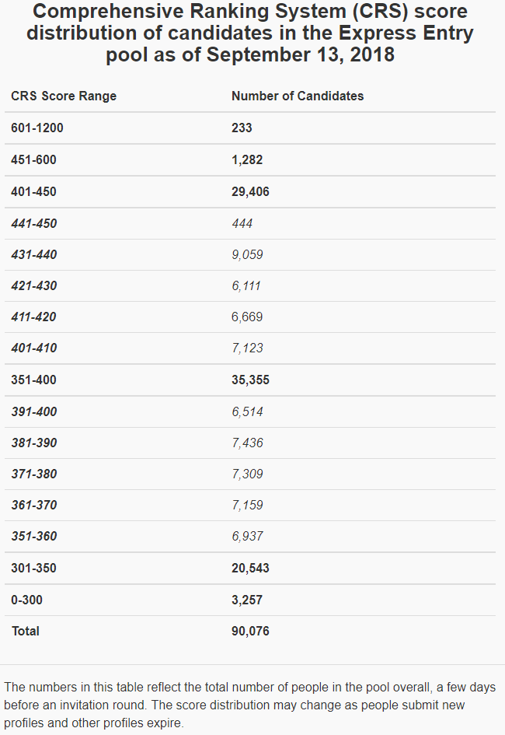Click the 9,059 value for range 431-440
The image size is (505, 735).
247,254
